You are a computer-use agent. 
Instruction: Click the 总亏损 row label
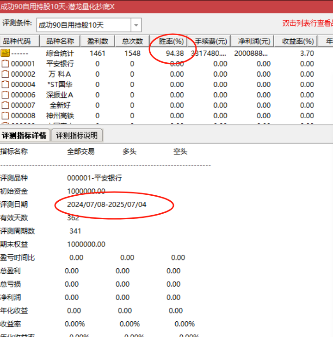11,284
